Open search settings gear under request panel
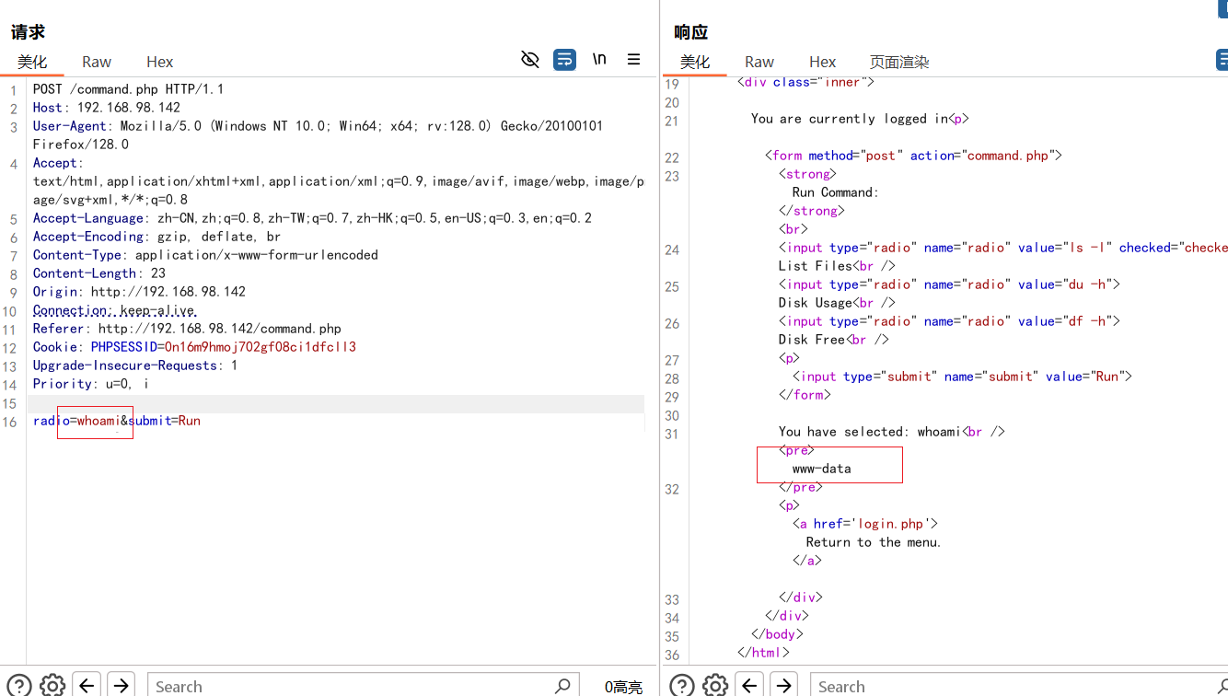This screenshot has width=1228, height=696. pyautogui.click(x=53, y=685)
